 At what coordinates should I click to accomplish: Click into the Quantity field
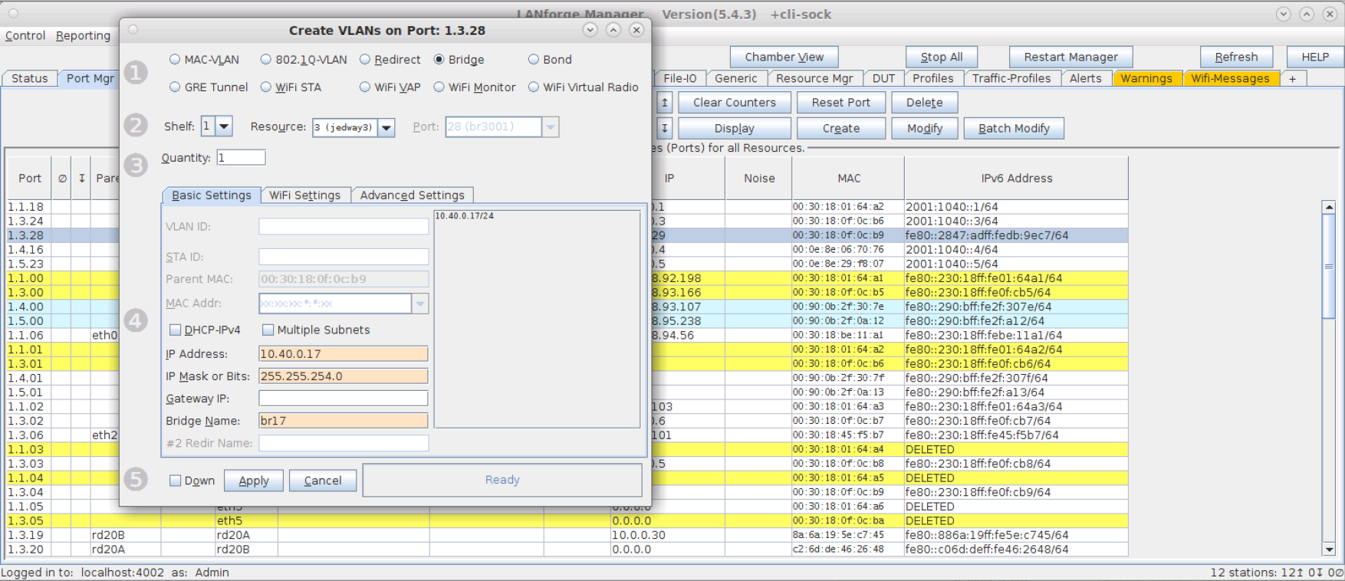[x=241, y=158]
